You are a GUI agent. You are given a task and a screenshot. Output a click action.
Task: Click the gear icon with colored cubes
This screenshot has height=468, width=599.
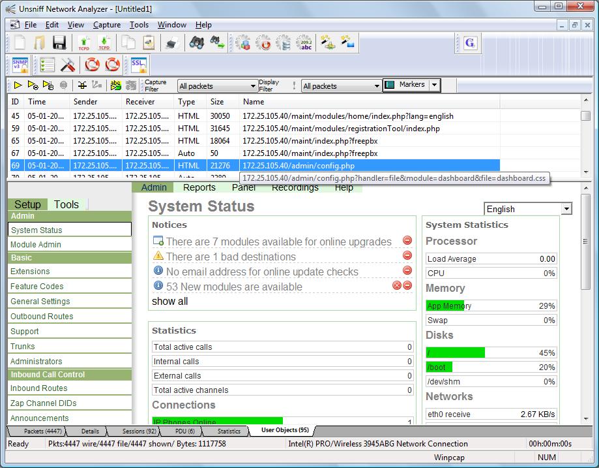pos(242,42)
